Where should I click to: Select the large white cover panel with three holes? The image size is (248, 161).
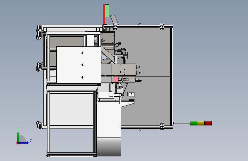pyautogui.click(x=79, y=65)
